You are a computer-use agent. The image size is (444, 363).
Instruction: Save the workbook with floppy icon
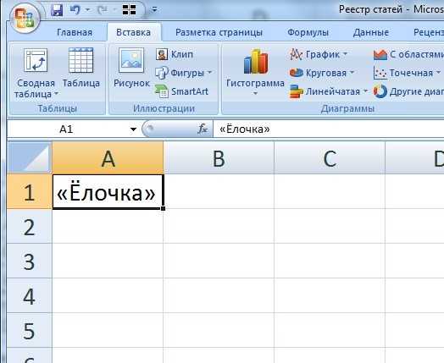tap(57, 10)
